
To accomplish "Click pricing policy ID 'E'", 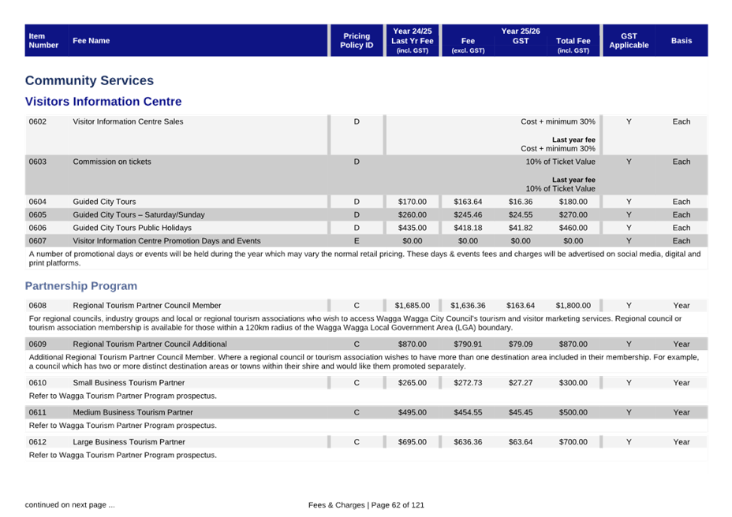I will tap(357, 241).
